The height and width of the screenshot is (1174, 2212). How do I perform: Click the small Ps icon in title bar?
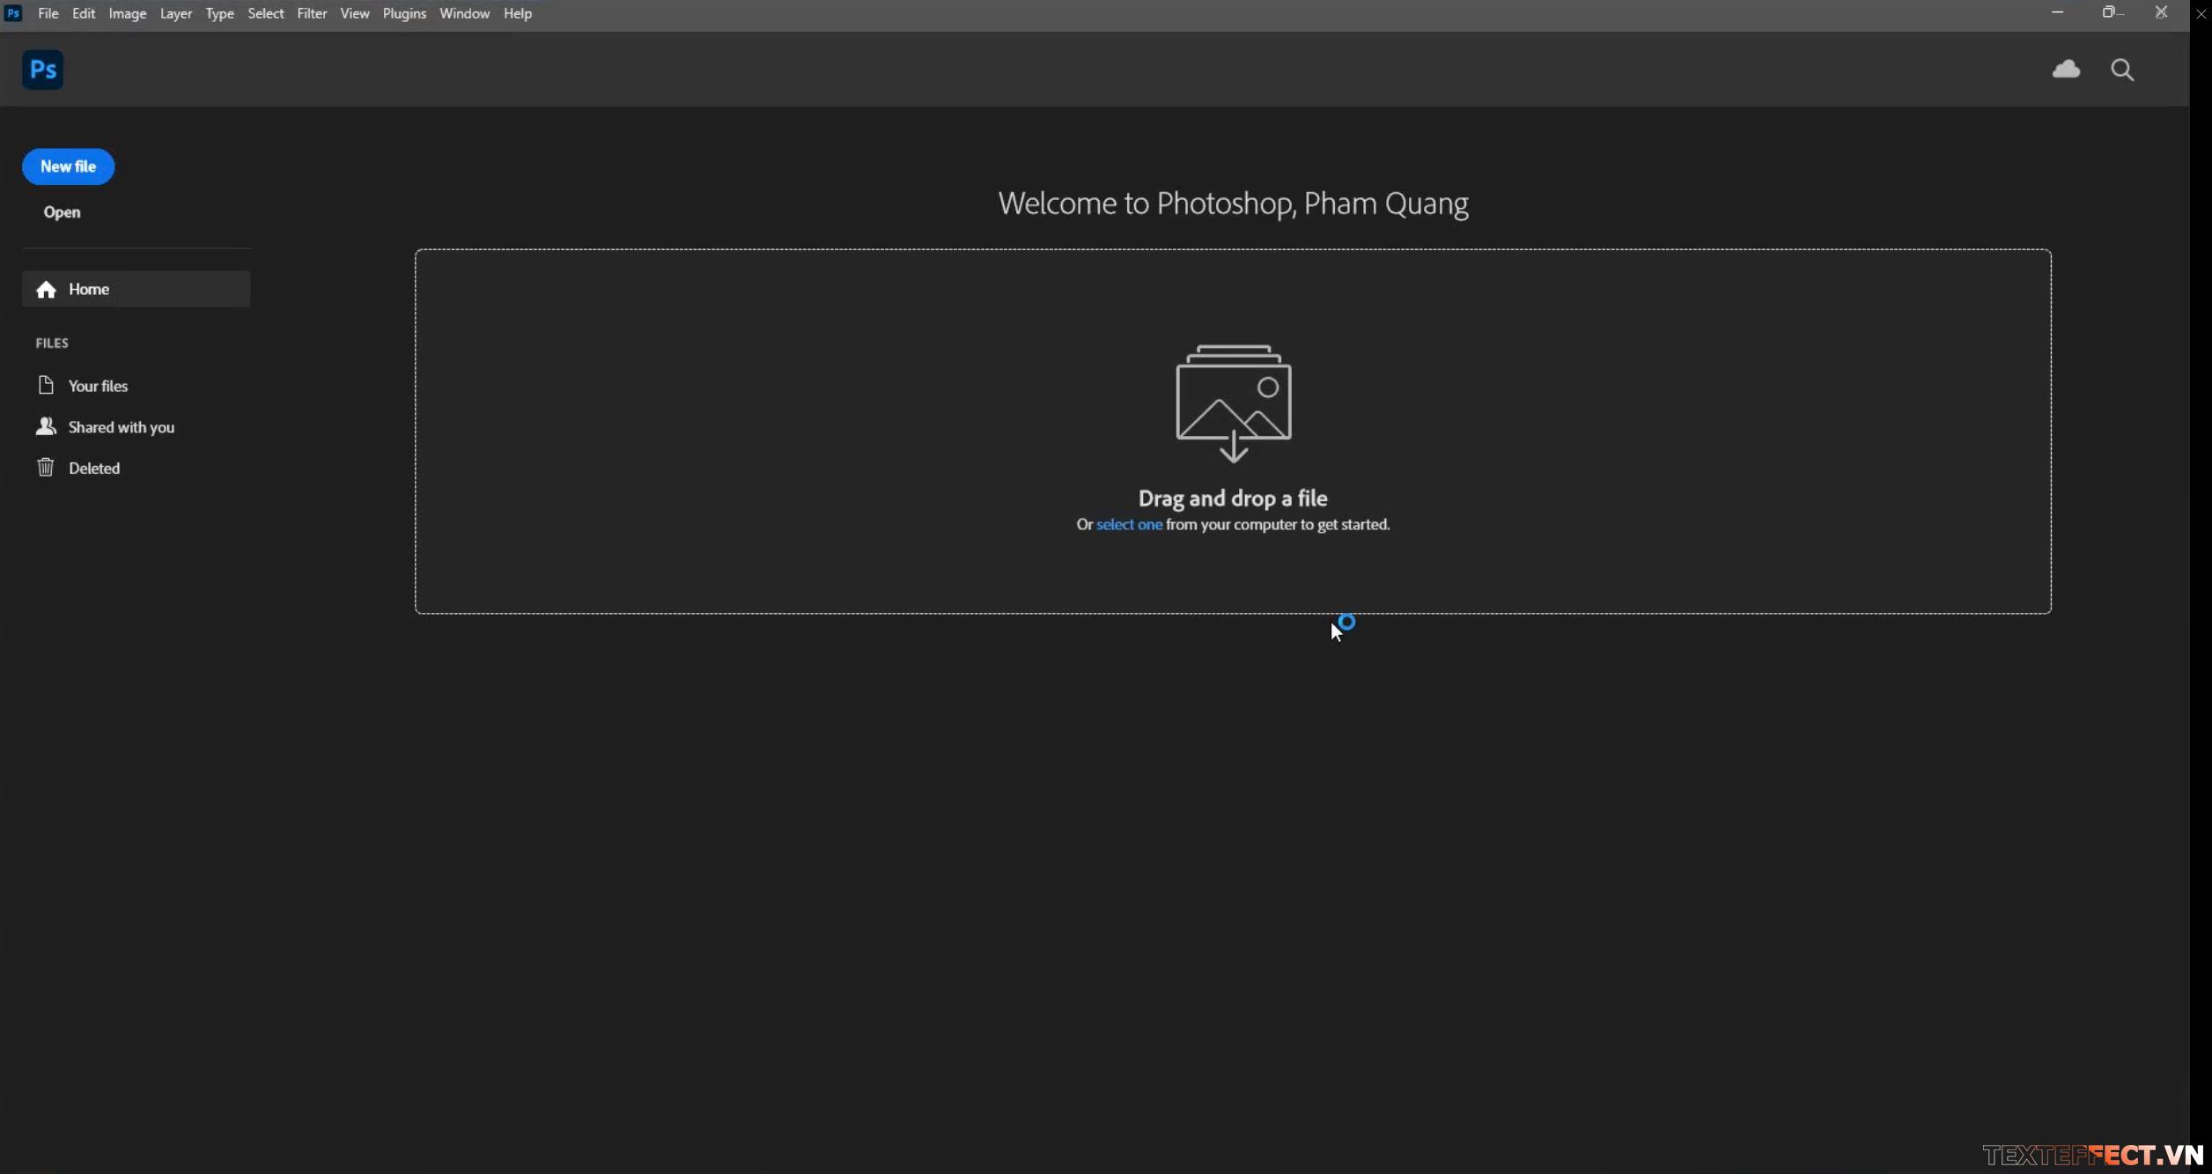(x=13, y=13)
